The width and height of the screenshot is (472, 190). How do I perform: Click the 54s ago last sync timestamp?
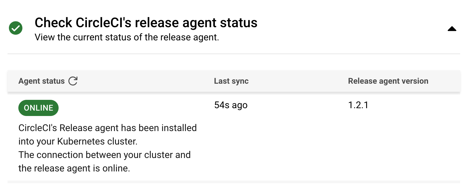tap(231, 105)
